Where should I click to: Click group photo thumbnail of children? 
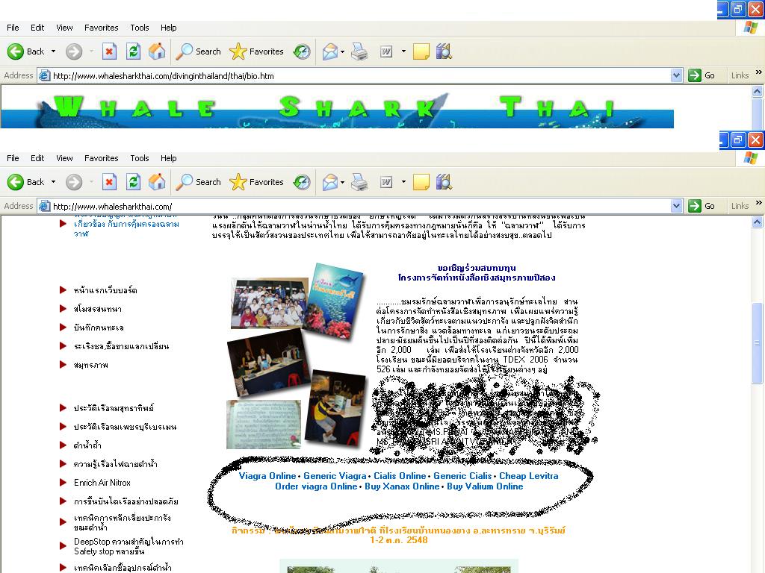269,303
